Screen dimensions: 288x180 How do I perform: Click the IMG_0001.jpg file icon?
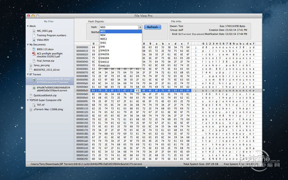tap(33, 30)
